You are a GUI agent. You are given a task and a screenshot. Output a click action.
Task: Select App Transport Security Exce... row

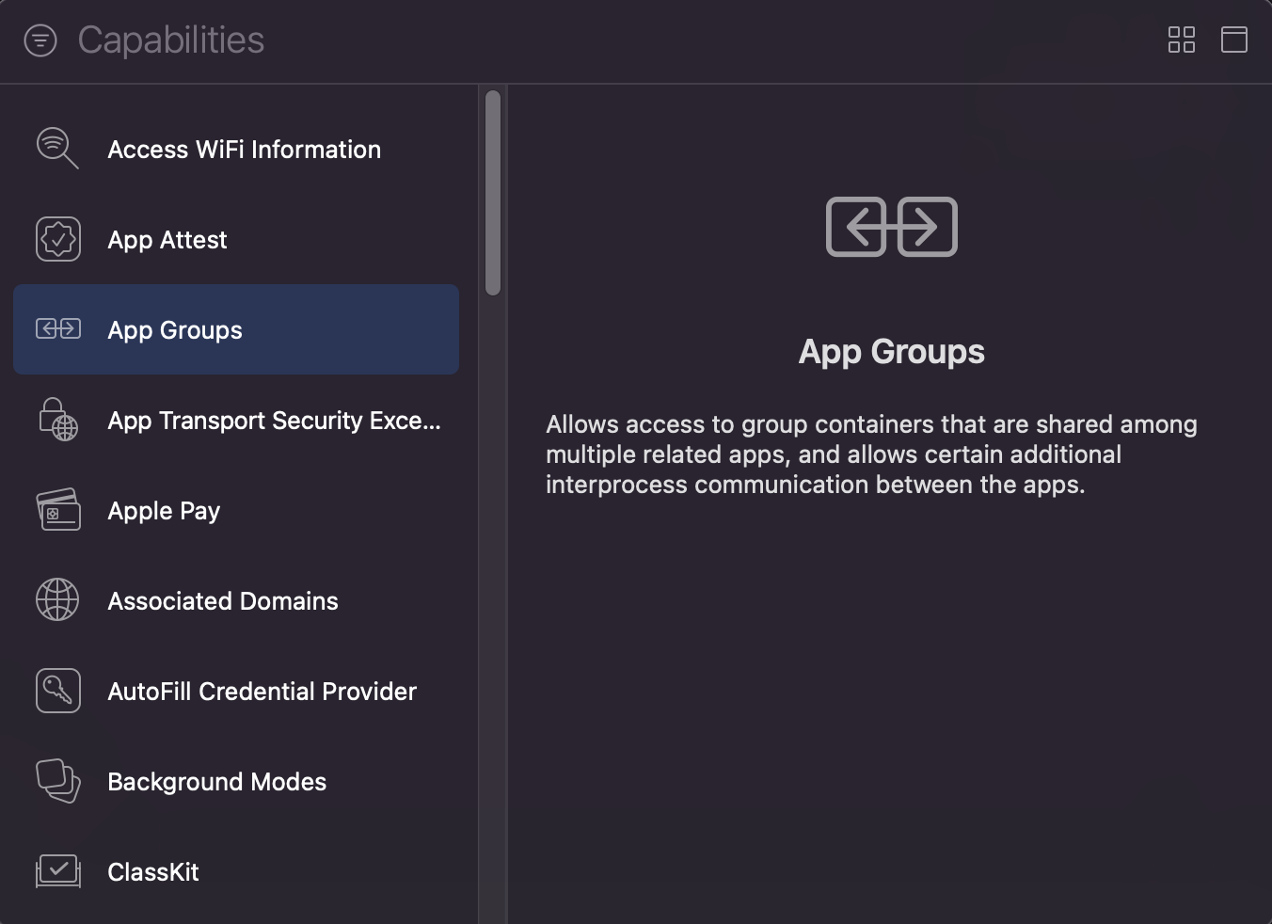click(236, 420)
